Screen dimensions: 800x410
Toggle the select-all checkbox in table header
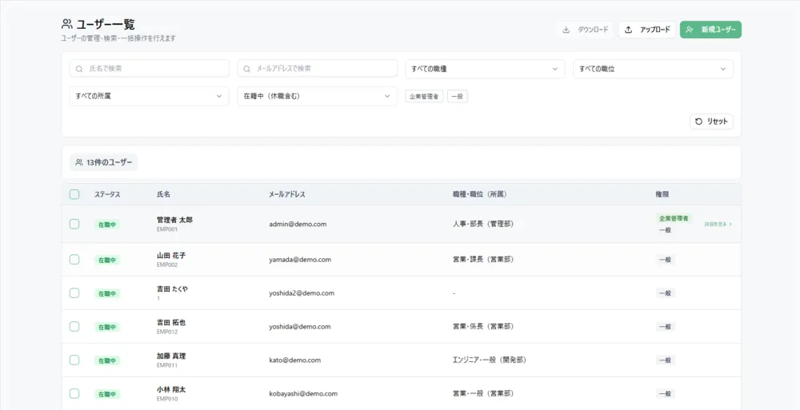(74, 194)
